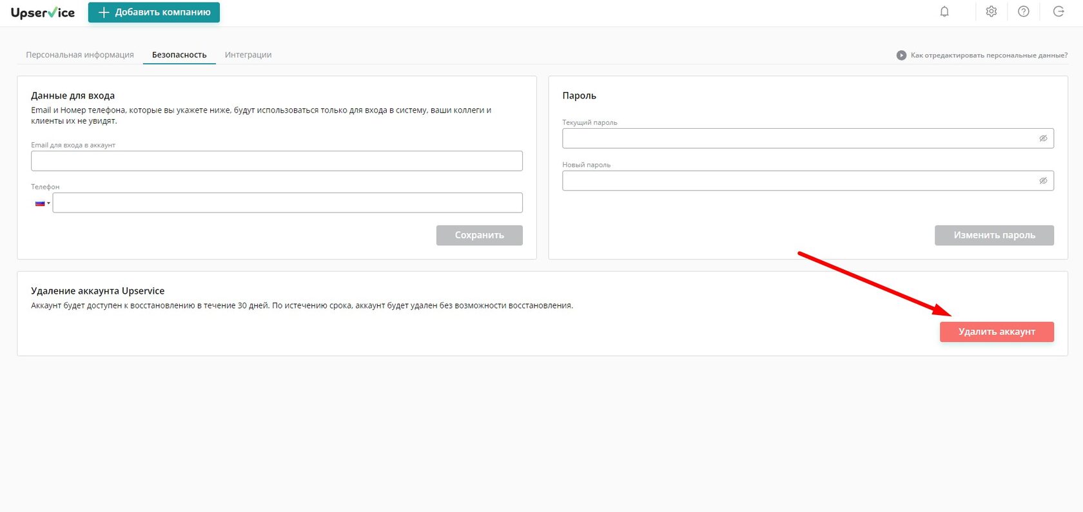This screenshot has height=512, width=1083.
Task: Open the phone country flag dropdown
Action: point(43,204)
